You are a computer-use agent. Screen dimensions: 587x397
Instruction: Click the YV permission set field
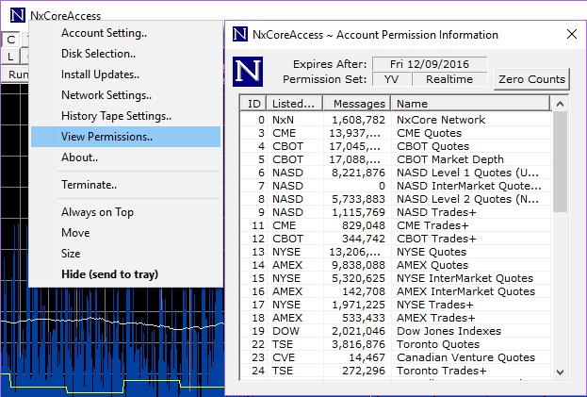(391, 79)
